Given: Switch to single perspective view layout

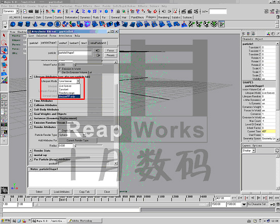Looking at the screenshot, I should 4,97.
